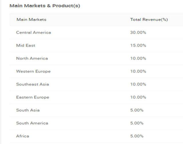Screen dimensions: 183x144
Task: Select the South America market entry
Action: point(32,123)
